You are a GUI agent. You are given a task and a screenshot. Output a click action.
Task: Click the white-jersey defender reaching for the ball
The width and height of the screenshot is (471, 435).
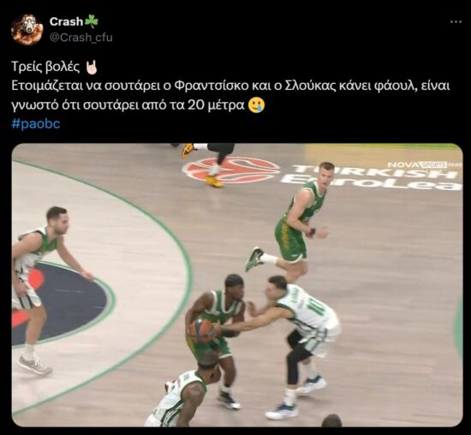297,345
